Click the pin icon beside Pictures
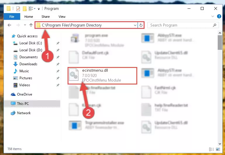The image size is (225, 155). (x=58, y=78)
